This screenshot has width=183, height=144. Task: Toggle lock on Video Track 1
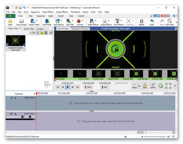pyautogui.click(x=15, y=98)
